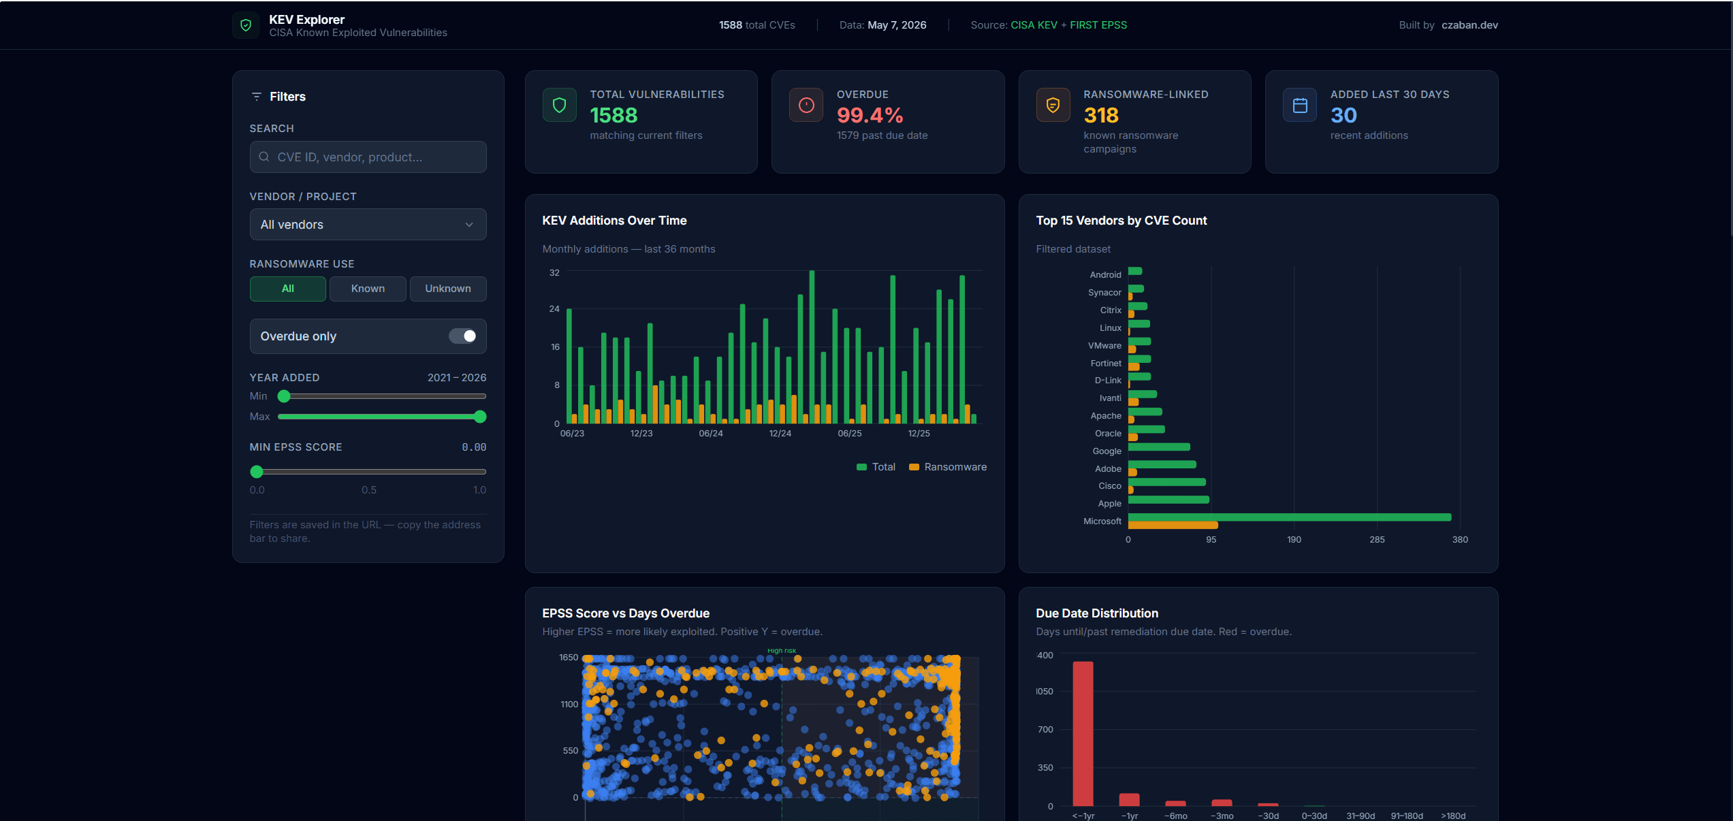
Task: Expand vendor list using the chevron arrow
Action: 469,225
